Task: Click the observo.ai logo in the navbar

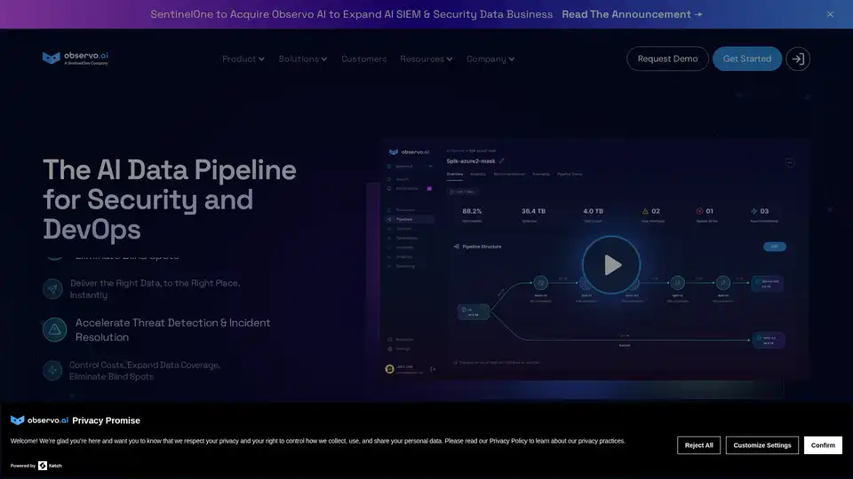Action: coord(76,59)
